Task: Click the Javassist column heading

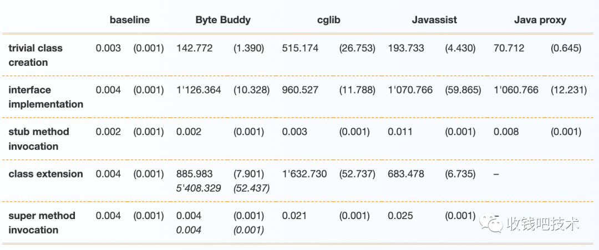Action: pyautogui.click(x=434, y=20)
